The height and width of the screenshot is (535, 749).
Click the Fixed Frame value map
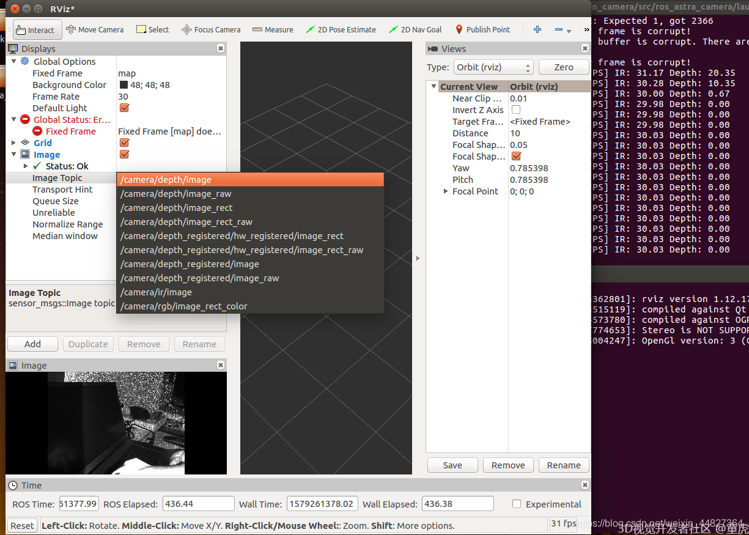(x=127, y=73)
